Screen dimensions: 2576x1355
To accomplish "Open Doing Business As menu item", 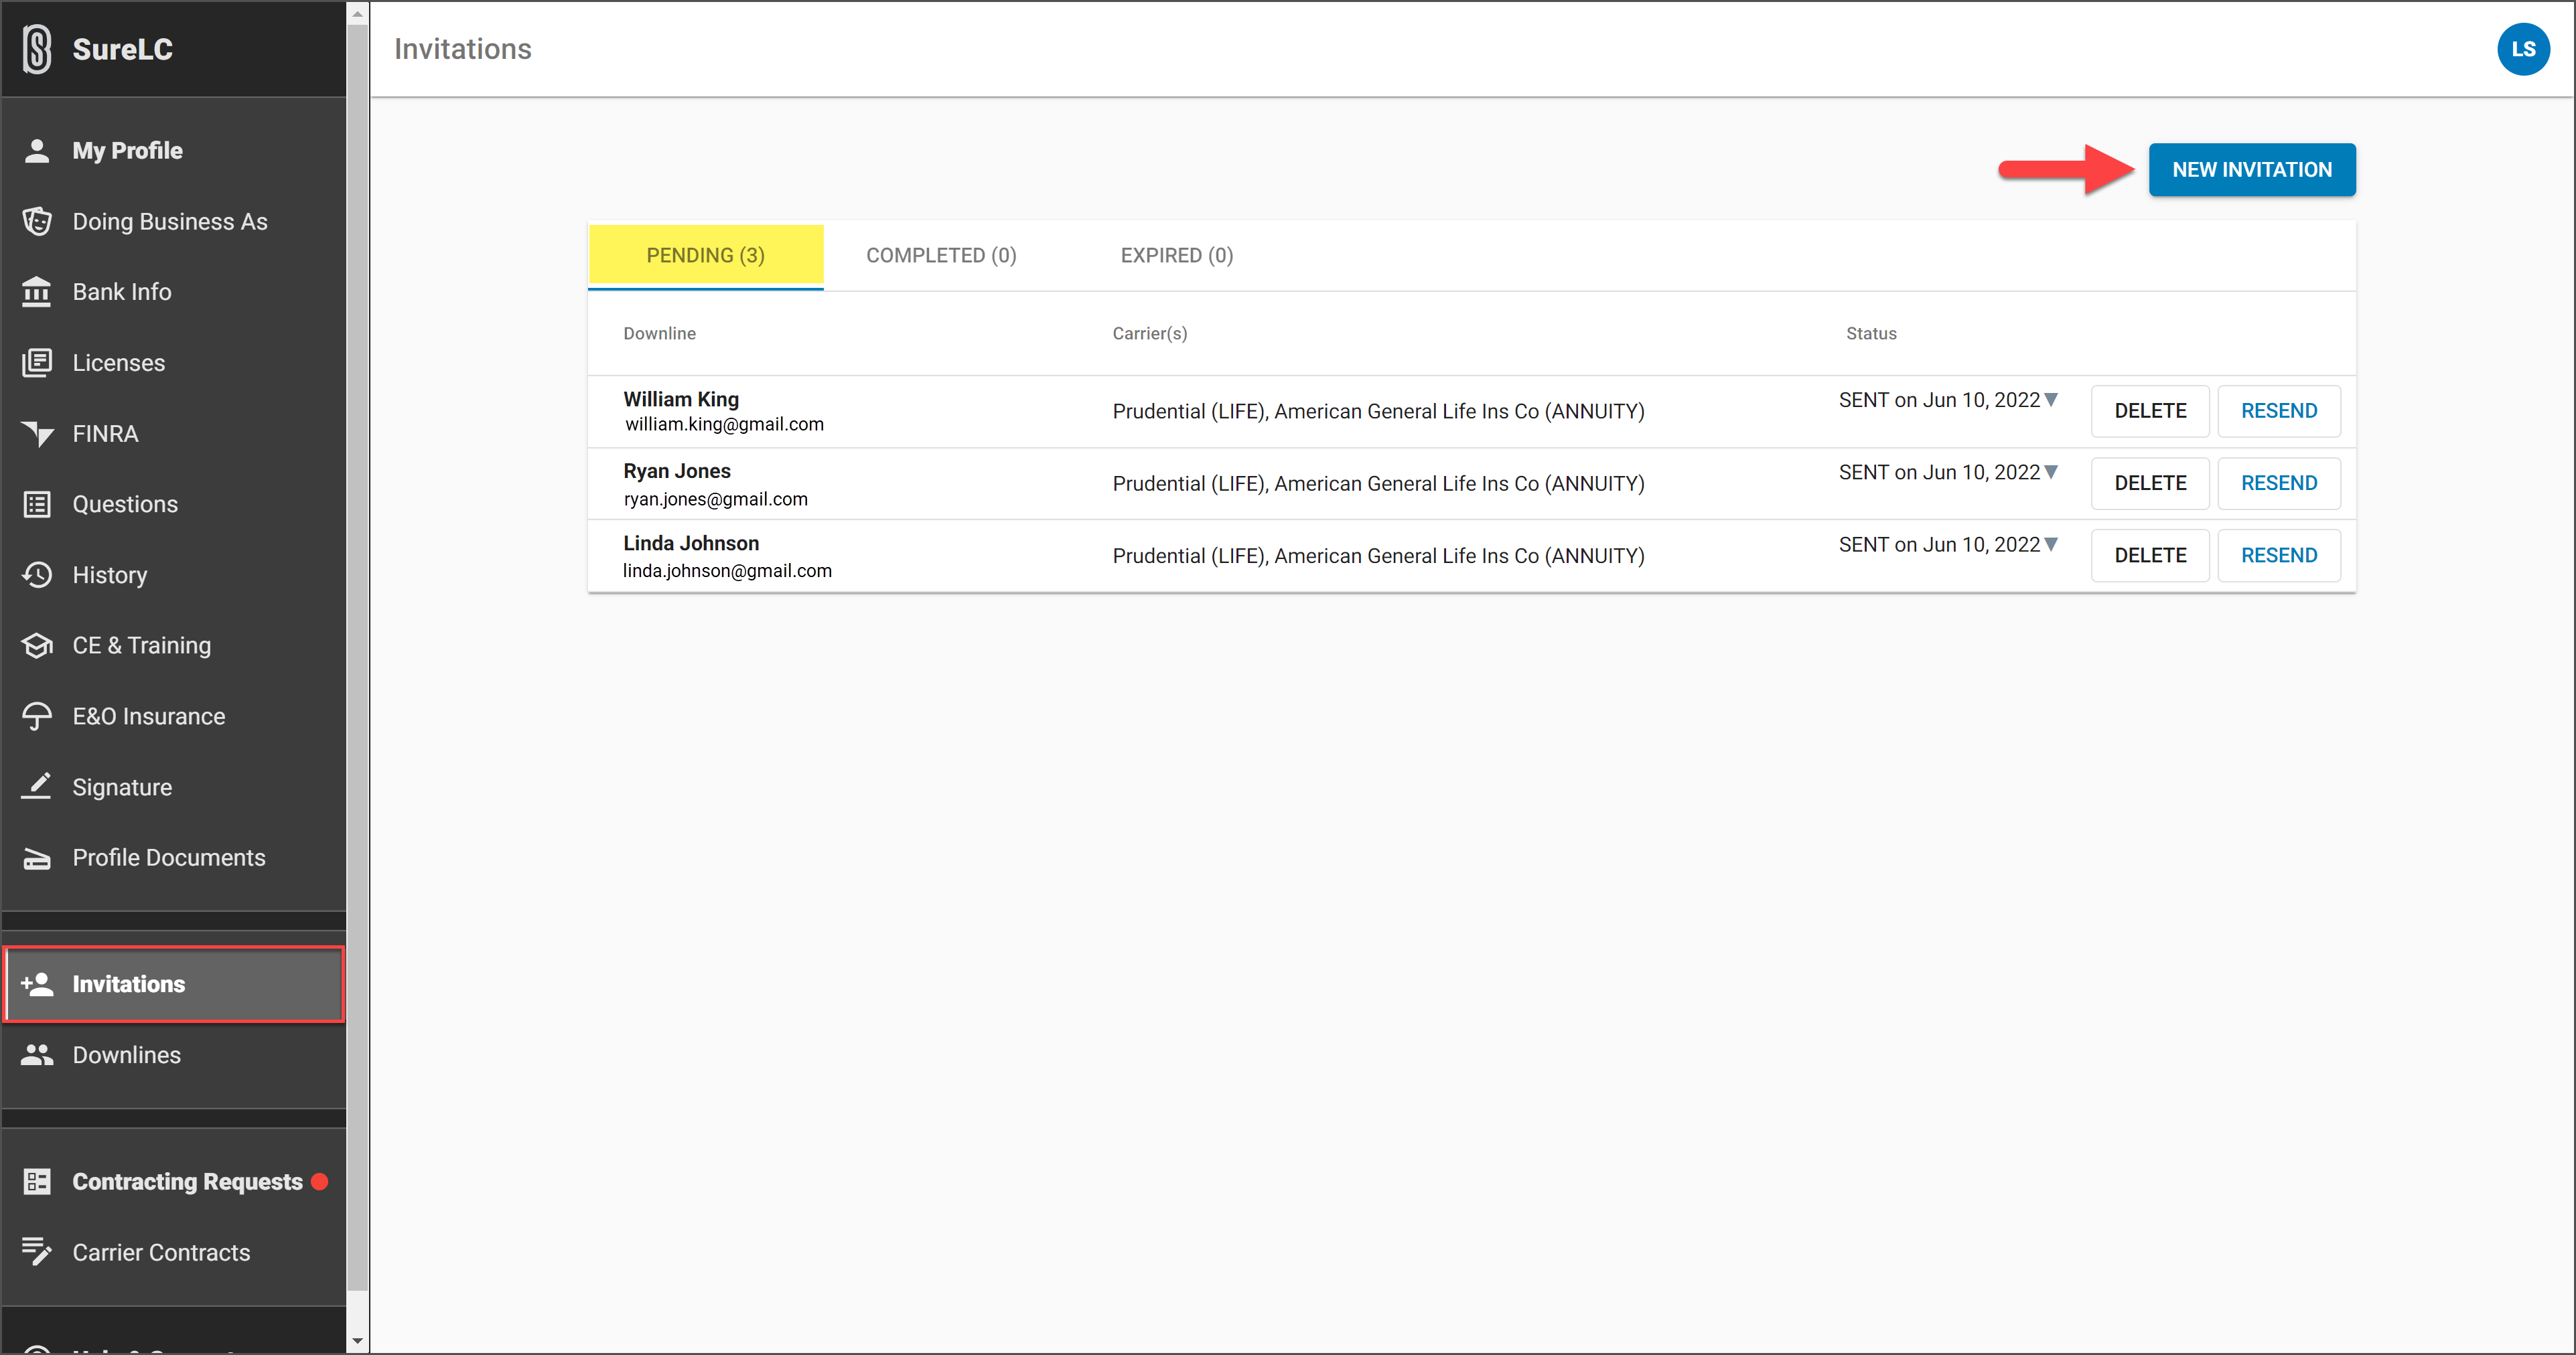I will pyautogui.click(x=174, y=221).
